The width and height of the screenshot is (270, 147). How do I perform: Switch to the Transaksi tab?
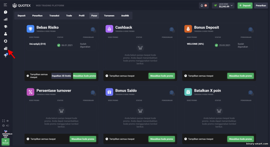tap(54, 16)
